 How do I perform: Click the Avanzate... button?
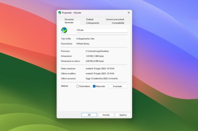[x=118, y=86]
